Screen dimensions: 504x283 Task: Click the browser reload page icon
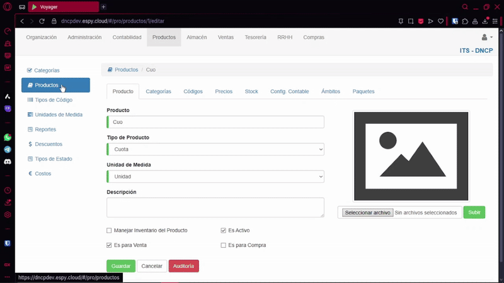point(42,21)
